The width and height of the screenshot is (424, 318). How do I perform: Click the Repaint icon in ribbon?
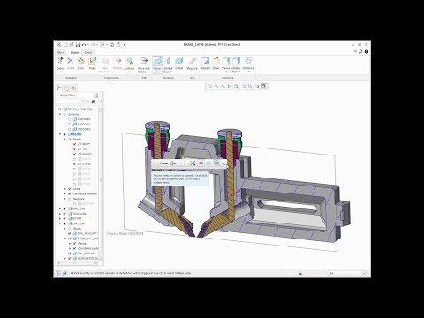(x=205, y=61)
